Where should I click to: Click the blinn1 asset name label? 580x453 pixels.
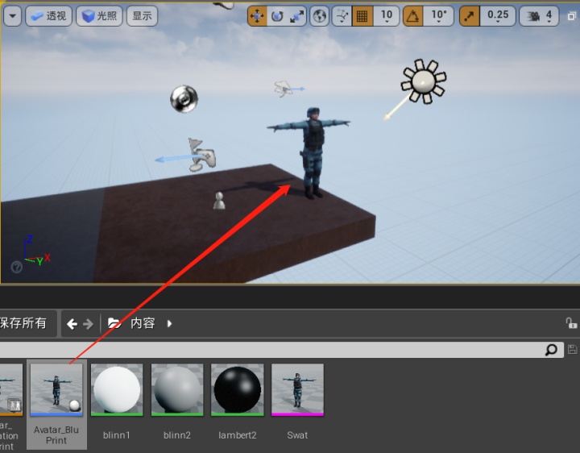tap(117, 435)
